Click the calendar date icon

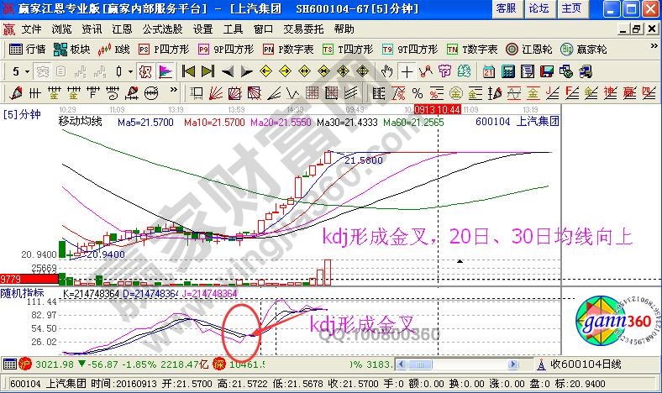pyautogui.click(x=489, y=71)
